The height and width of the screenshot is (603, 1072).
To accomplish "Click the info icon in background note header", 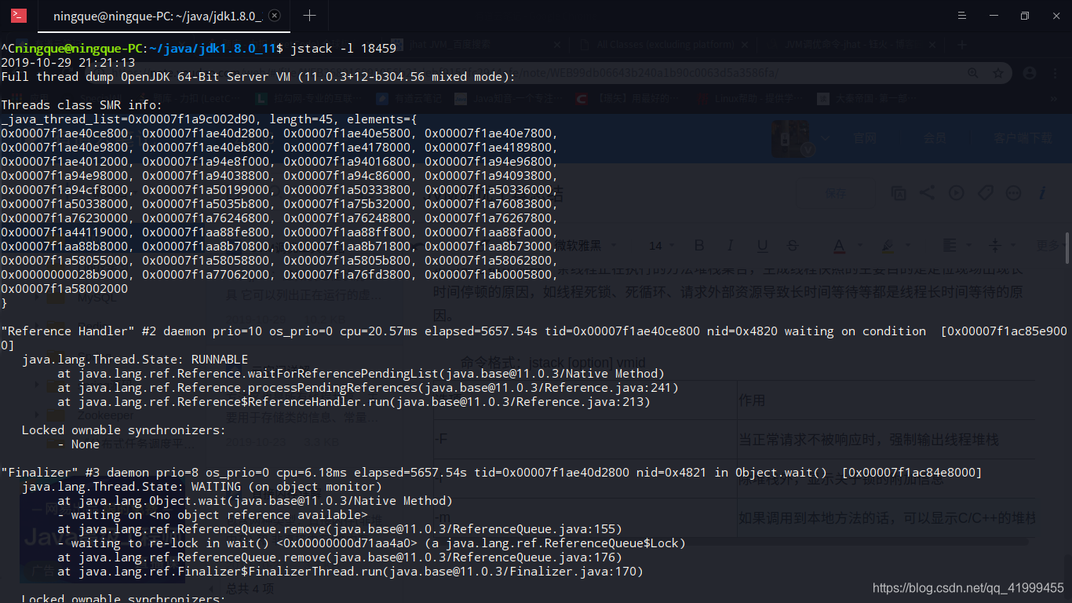I will 1042,192.
